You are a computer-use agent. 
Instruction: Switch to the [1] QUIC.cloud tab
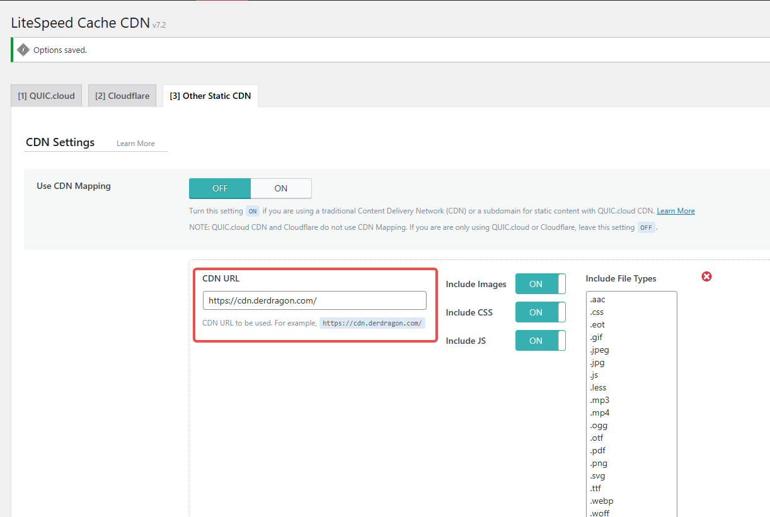click(x=46, y=96)
